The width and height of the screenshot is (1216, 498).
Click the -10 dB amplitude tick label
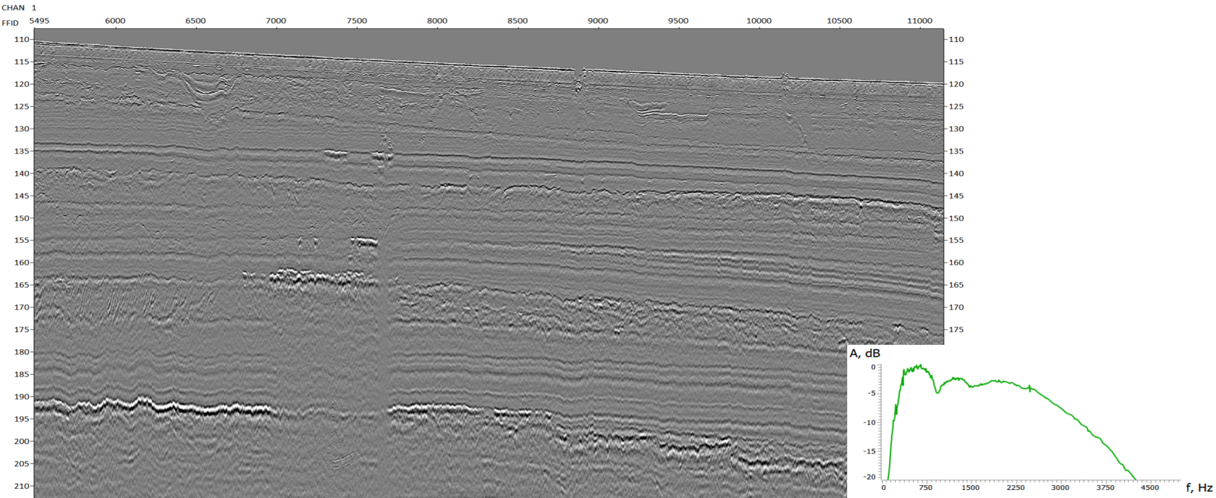click(x=869, y=423)
